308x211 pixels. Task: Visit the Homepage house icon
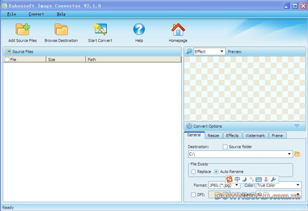pos(178,30)
